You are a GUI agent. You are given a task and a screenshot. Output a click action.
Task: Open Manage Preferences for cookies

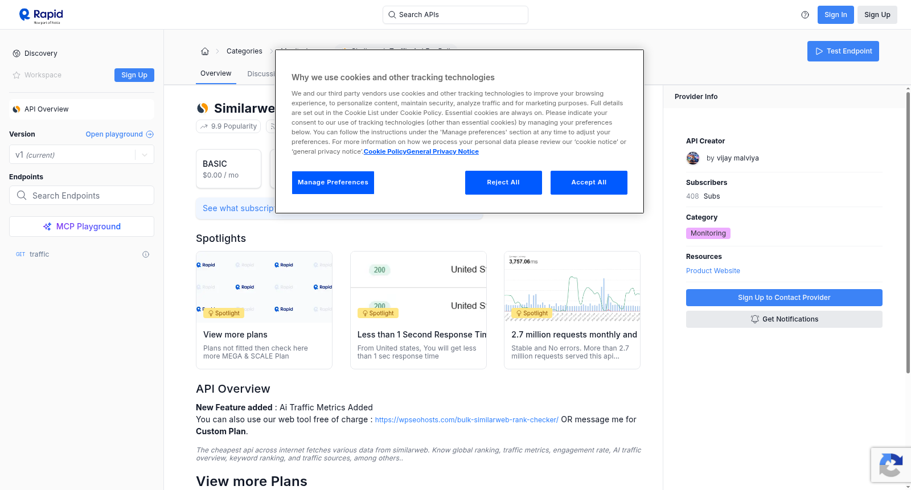click(333, 183)
